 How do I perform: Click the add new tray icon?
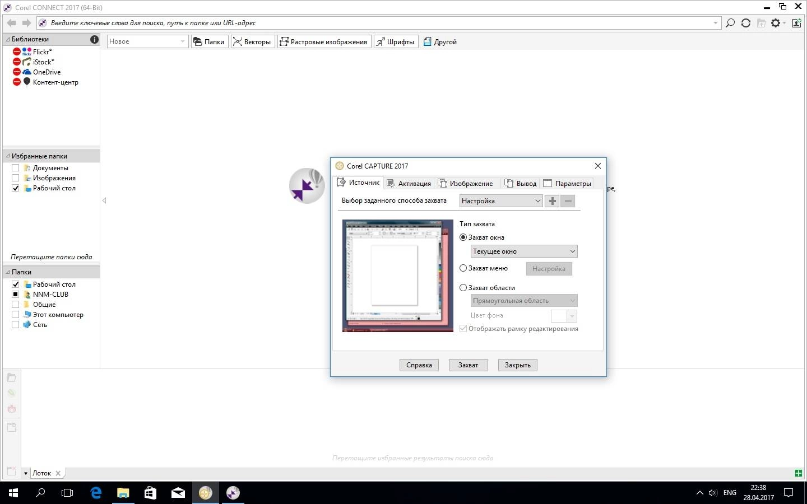(11, 427)
